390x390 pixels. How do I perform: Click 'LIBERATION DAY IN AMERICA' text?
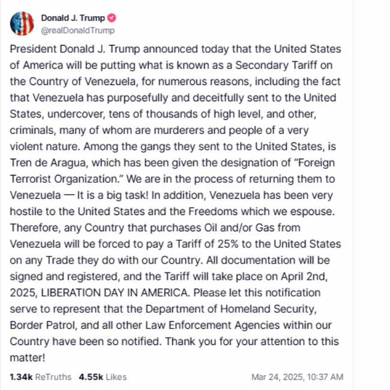point(115,293)
